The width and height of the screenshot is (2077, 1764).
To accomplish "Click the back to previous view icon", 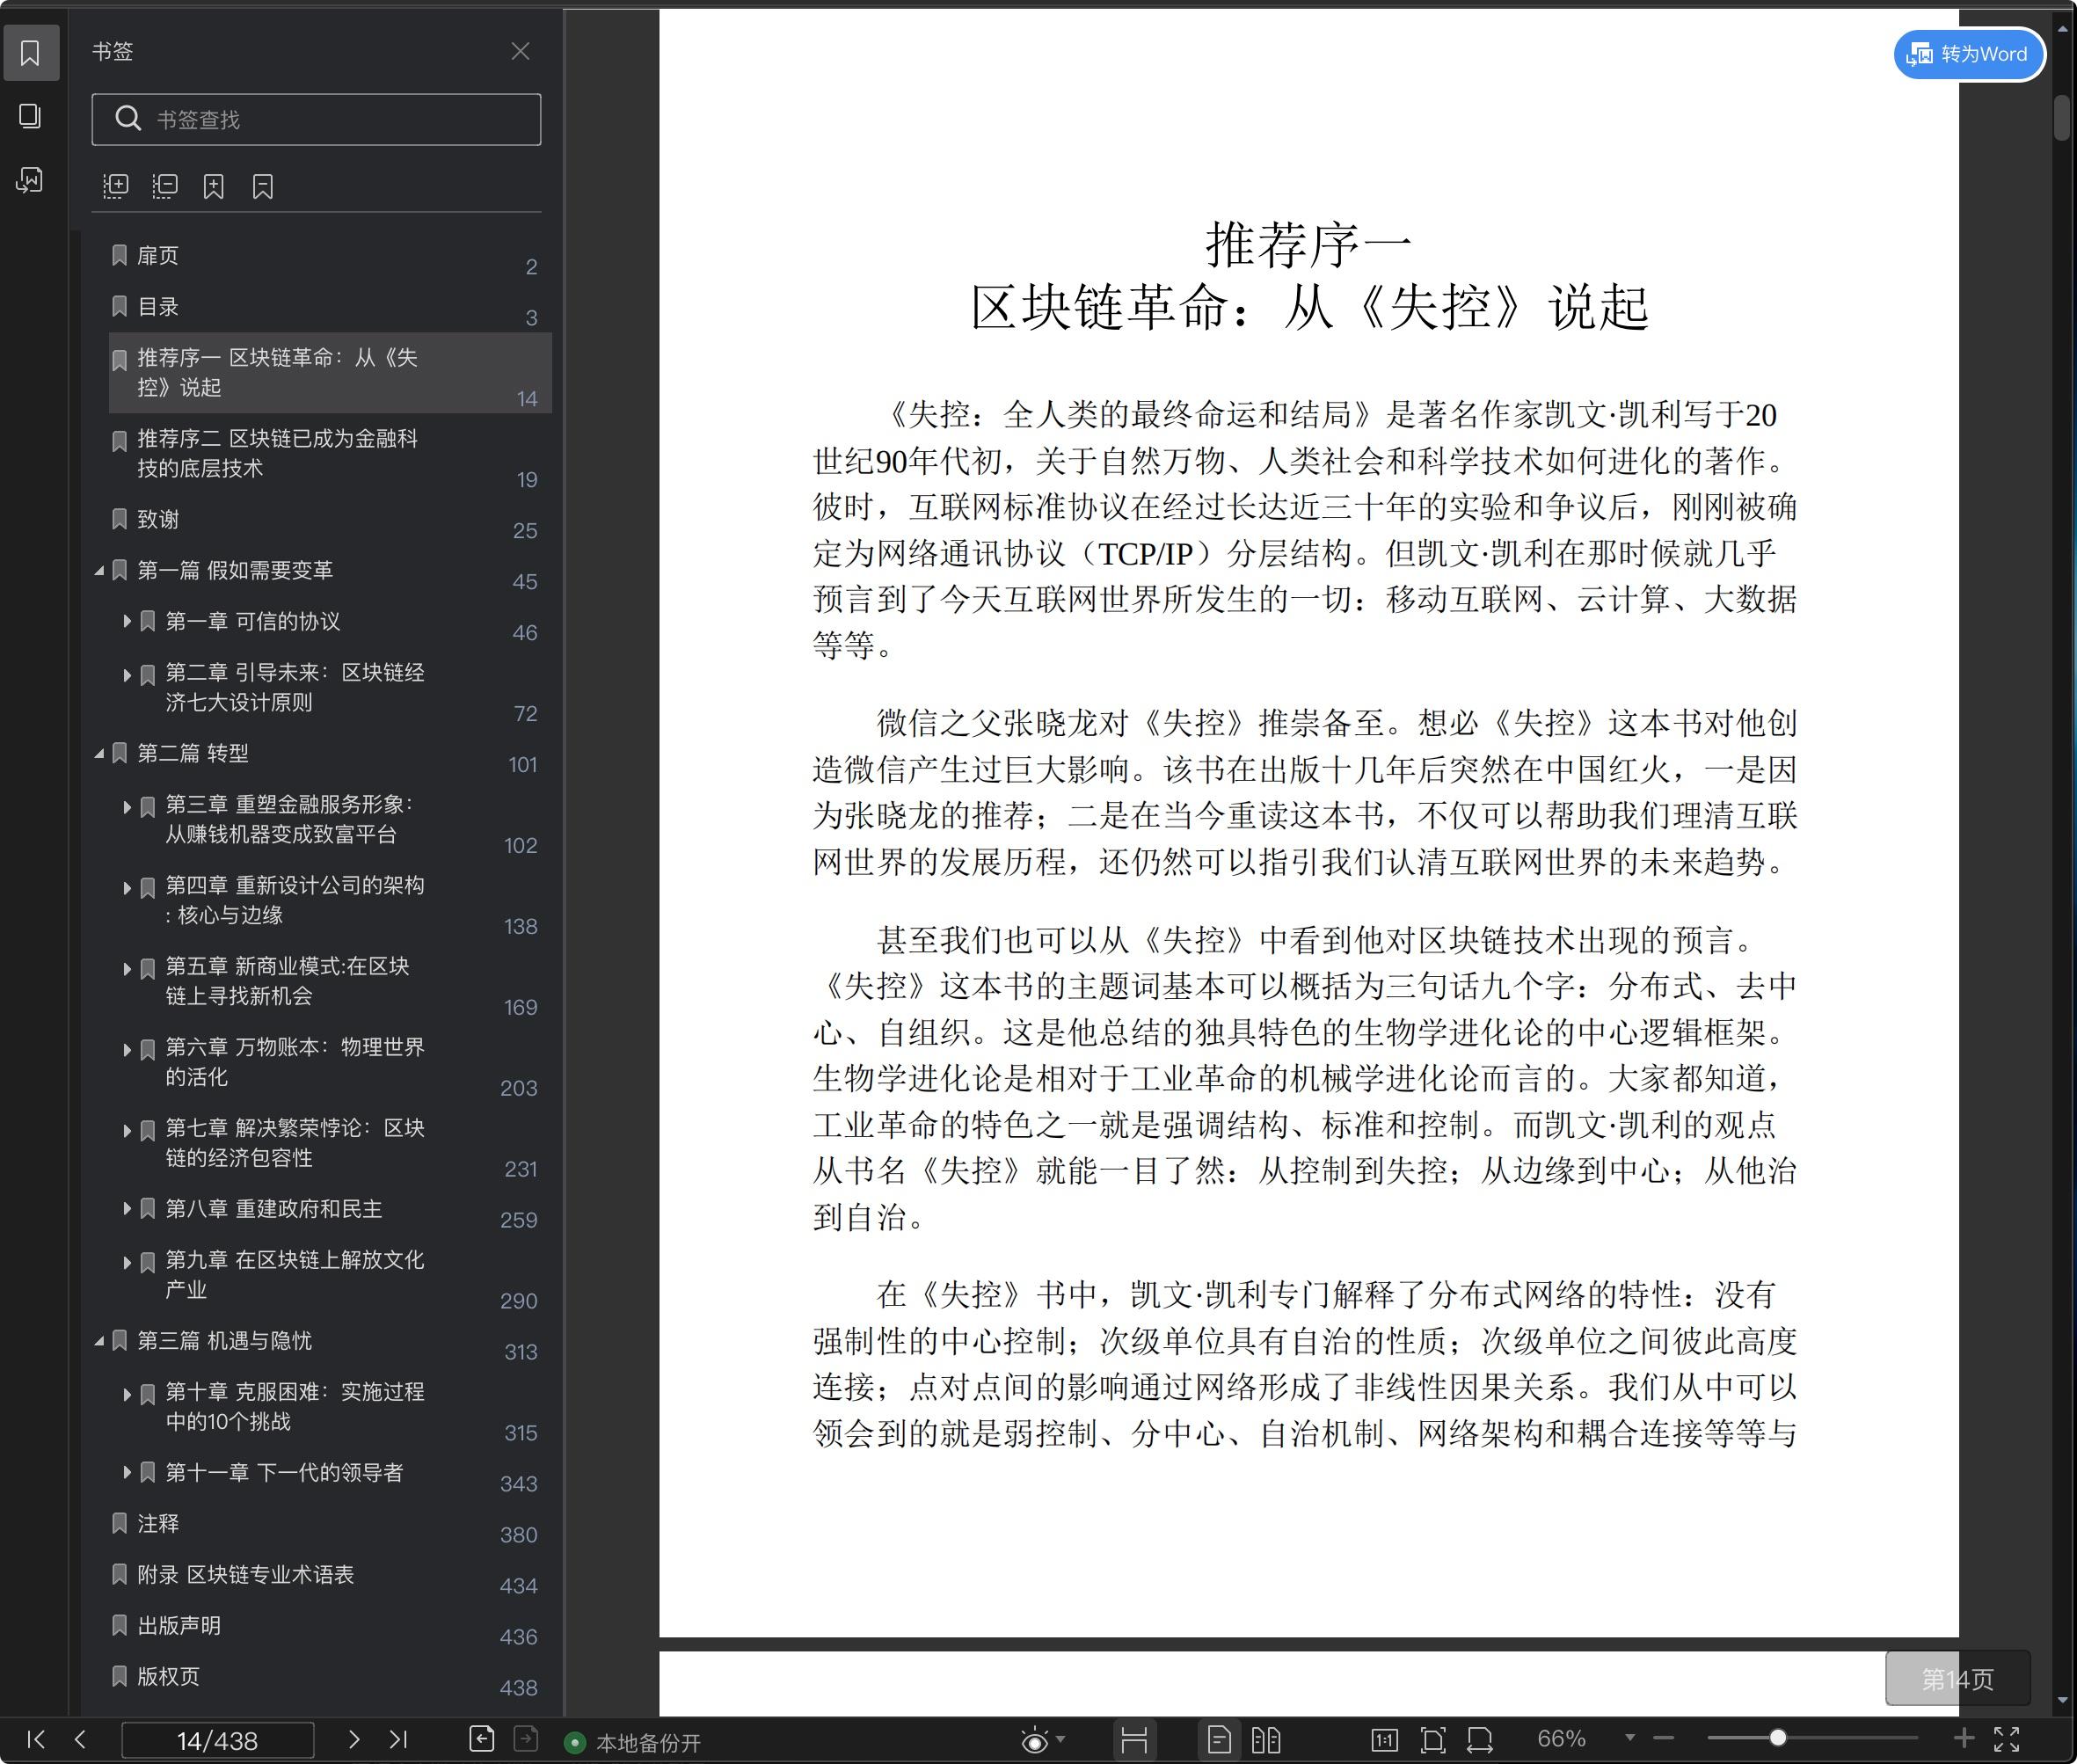I will 482,1739.
